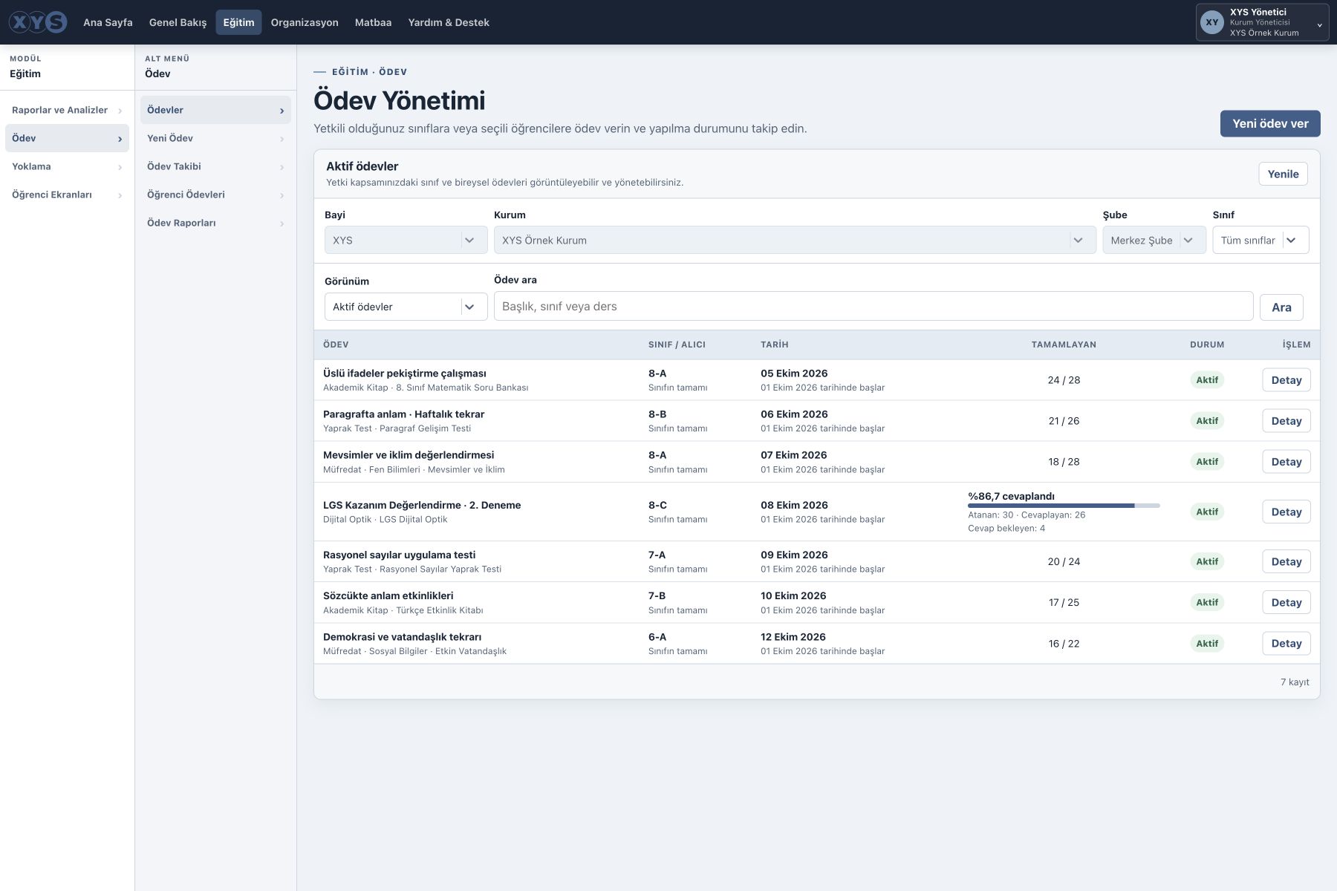Image resolution: width=1337 pixels, height=891 pixels.
Task: Open the XY user avatar
Action: (1212, 22)
